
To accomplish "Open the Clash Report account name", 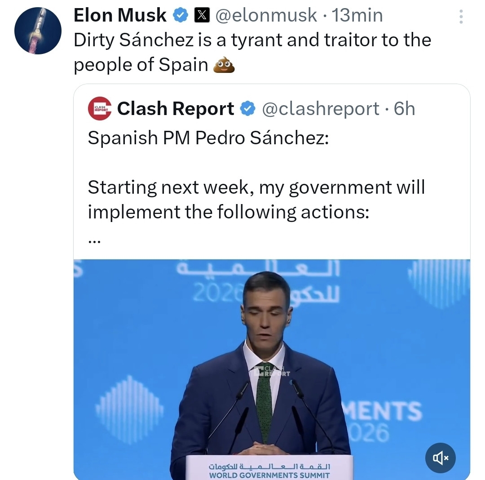I will coord(176,109).
